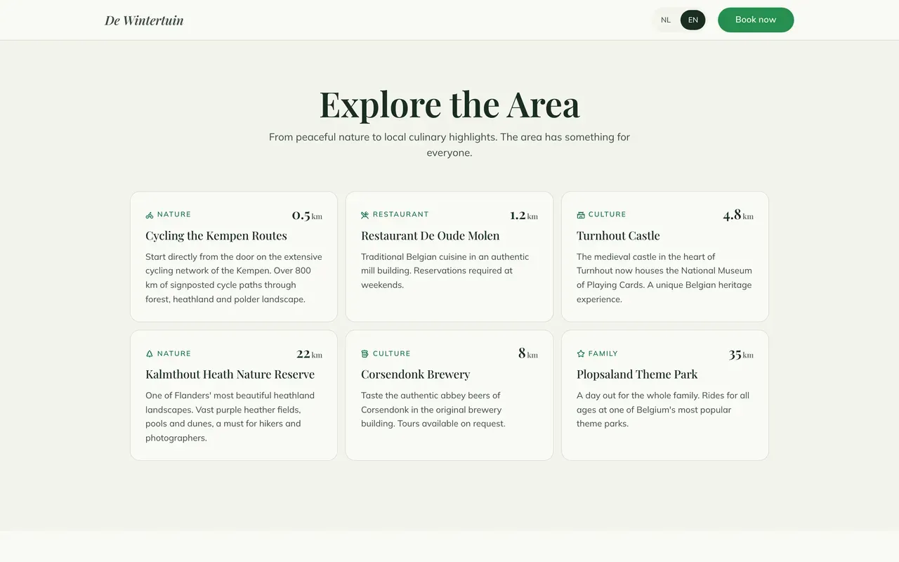This screenshot has width=899, height=562.
Task: Open the Corsendonk Brewery heading
Action: point(415,374)
